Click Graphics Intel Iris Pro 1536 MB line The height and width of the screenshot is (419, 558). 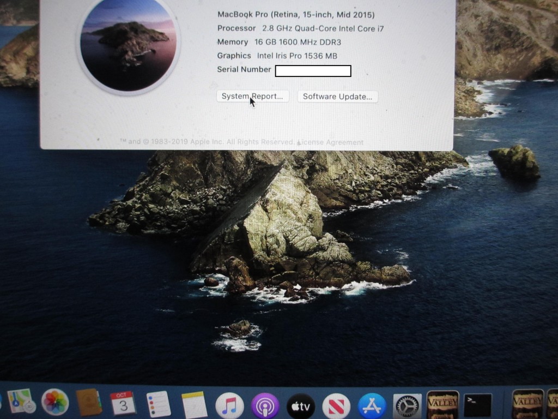[x=277, y=56]
